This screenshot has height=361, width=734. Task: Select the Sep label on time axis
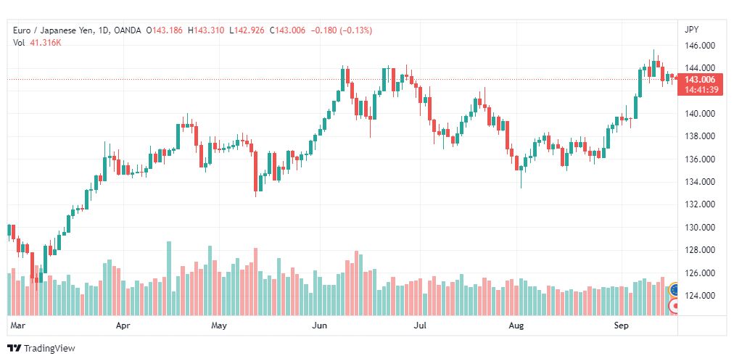coord(621,325)
